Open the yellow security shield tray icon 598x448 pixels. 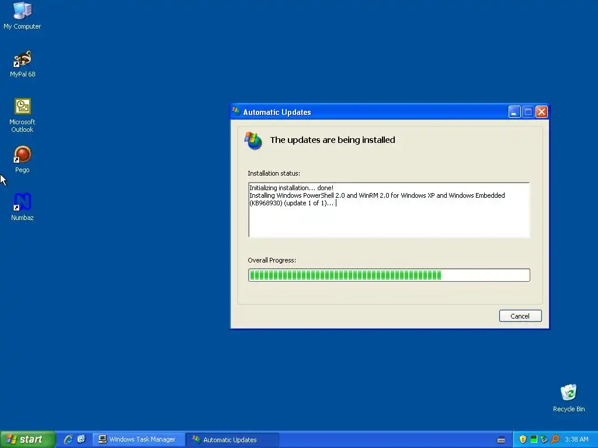pos(523,439)
